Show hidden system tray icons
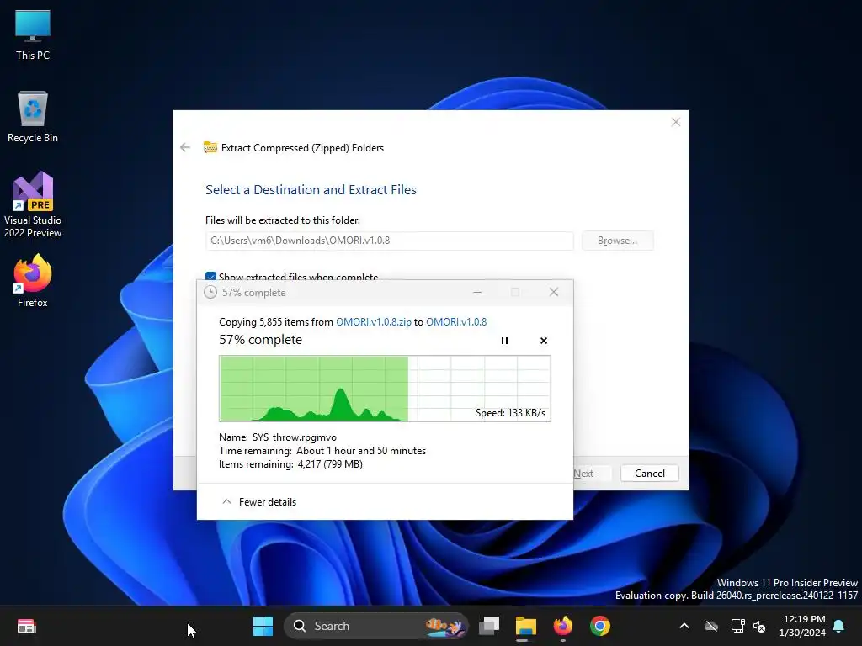 (x=684, y=626)
